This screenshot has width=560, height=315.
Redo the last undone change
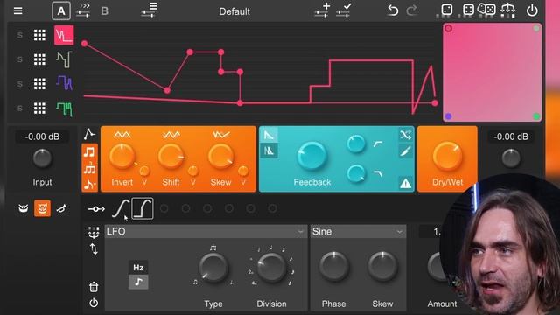(x=411, y=10)
